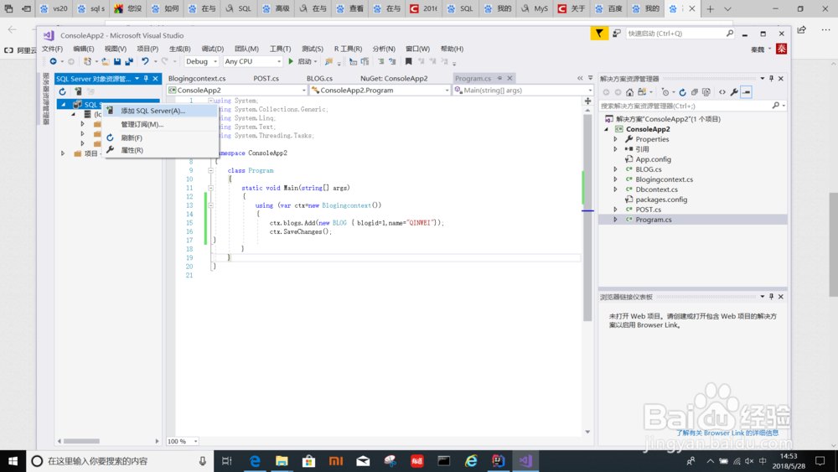
Task: Open the 调试(D) menu
Action: click(212, 49)
